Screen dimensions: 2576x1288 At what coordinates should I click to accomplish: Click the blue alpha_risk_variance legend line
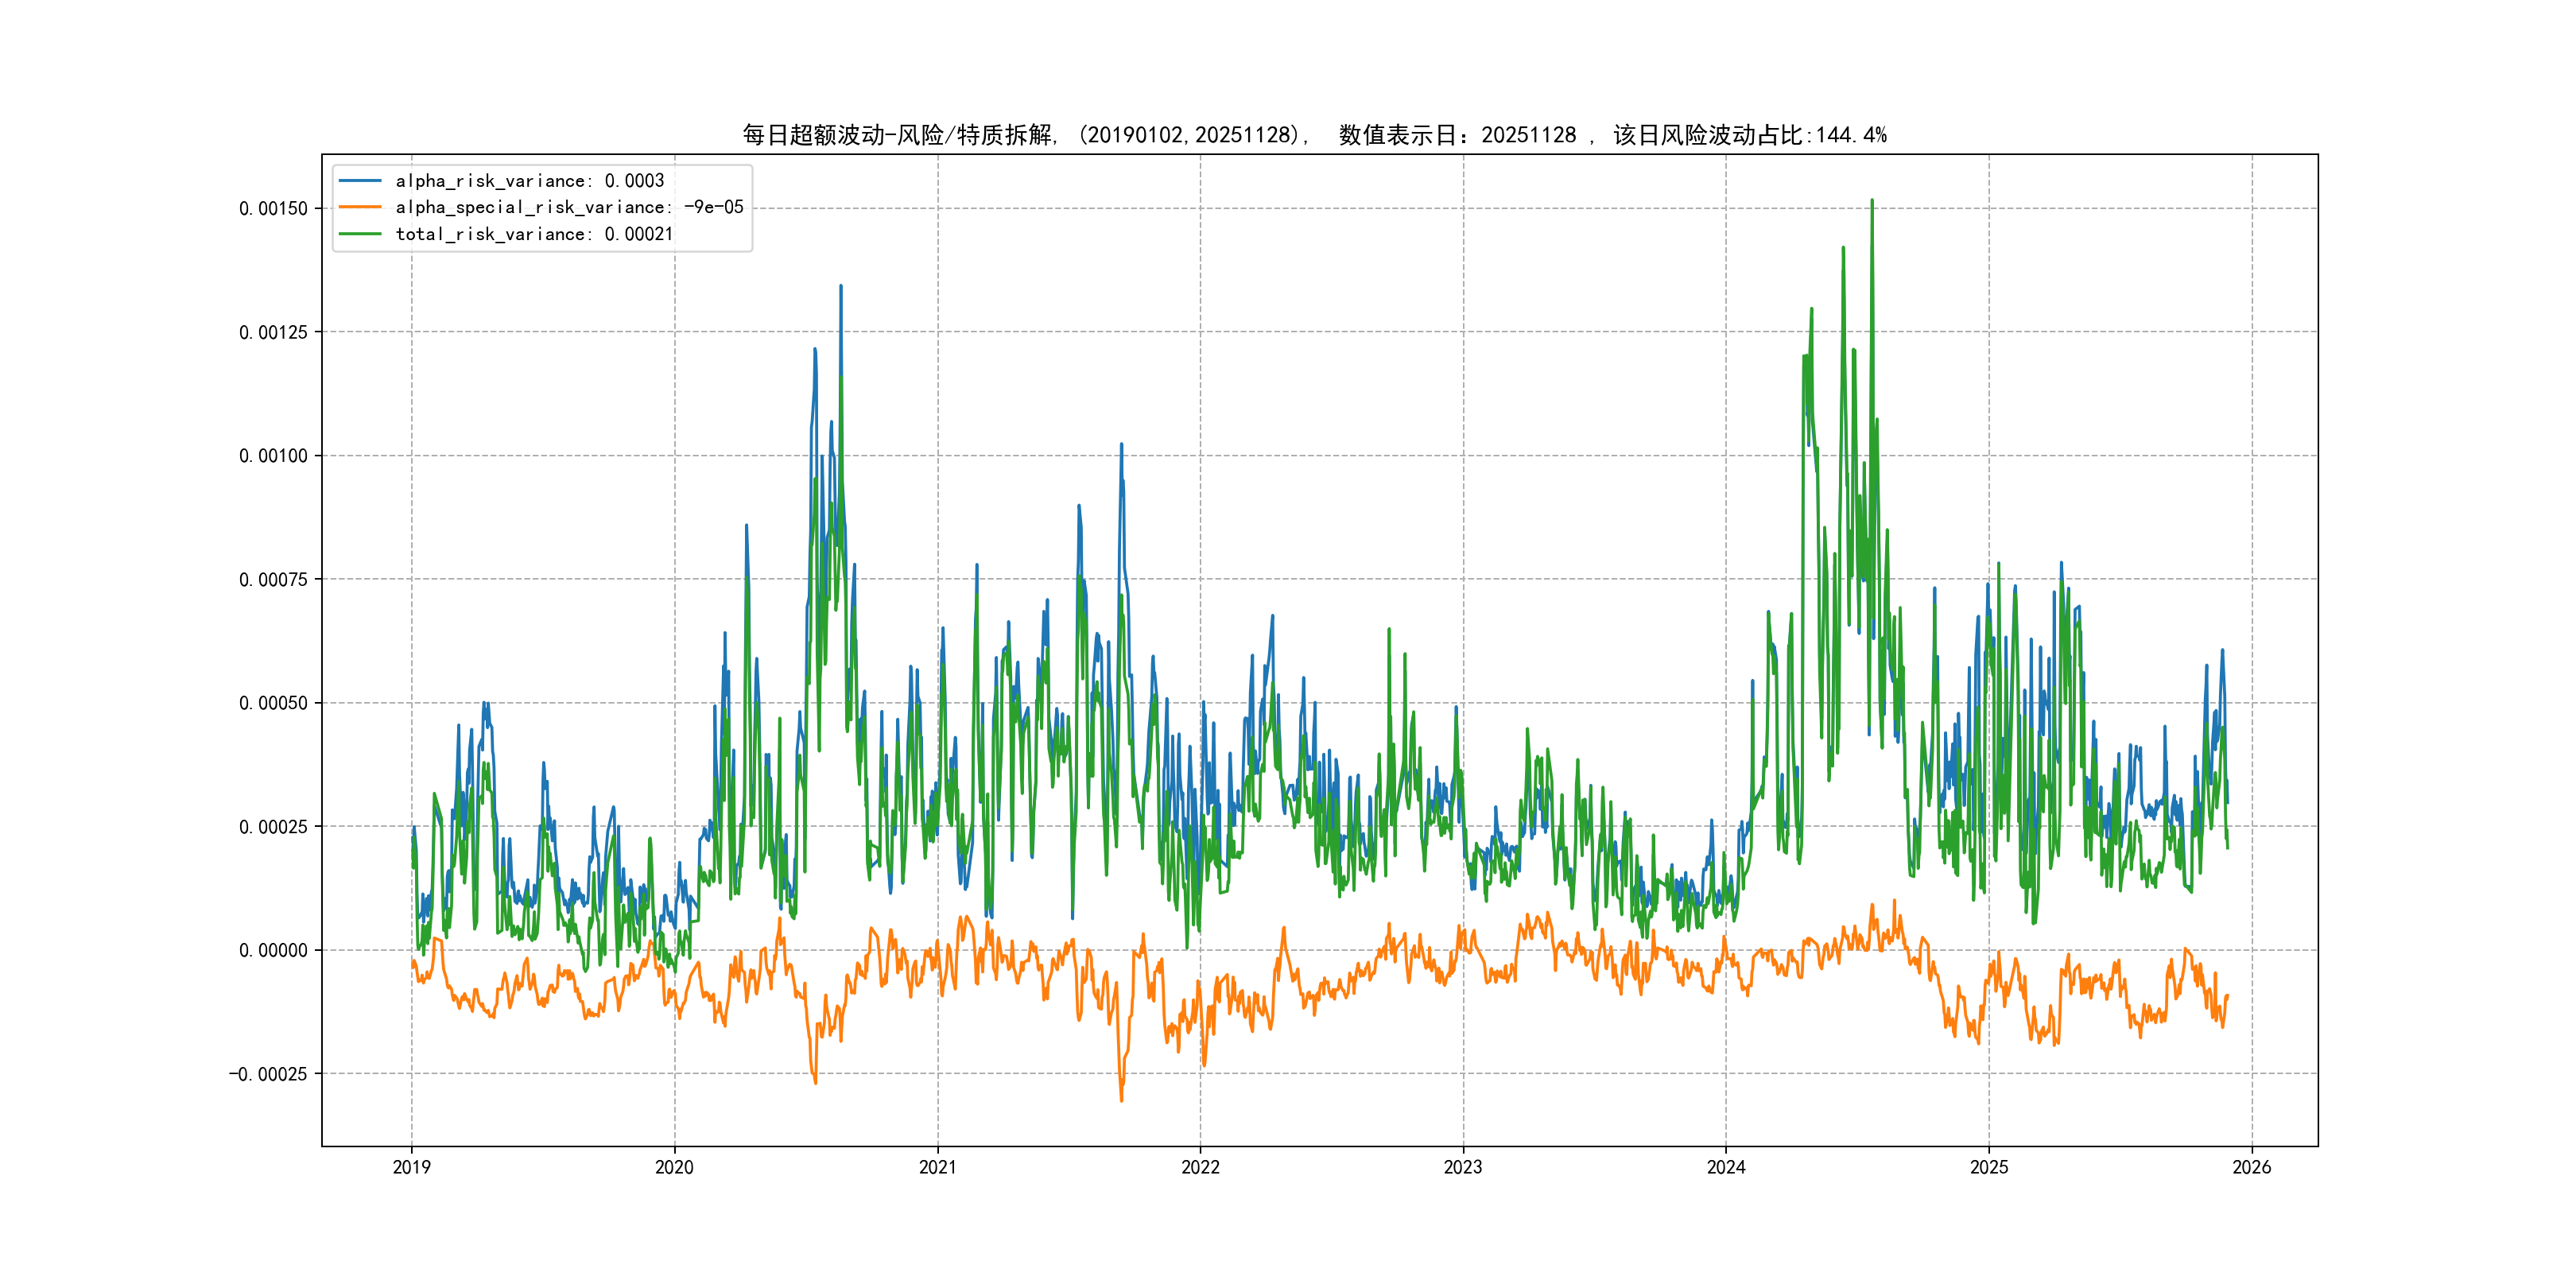point(360,181)
